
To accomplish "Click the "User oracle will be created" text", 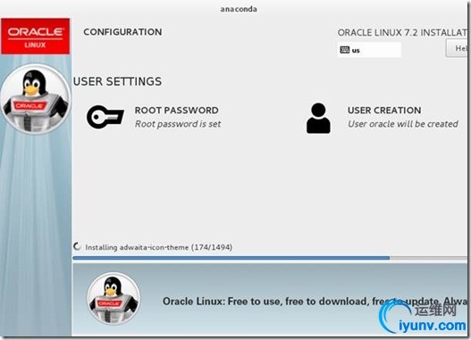I will tap(403, 124).
